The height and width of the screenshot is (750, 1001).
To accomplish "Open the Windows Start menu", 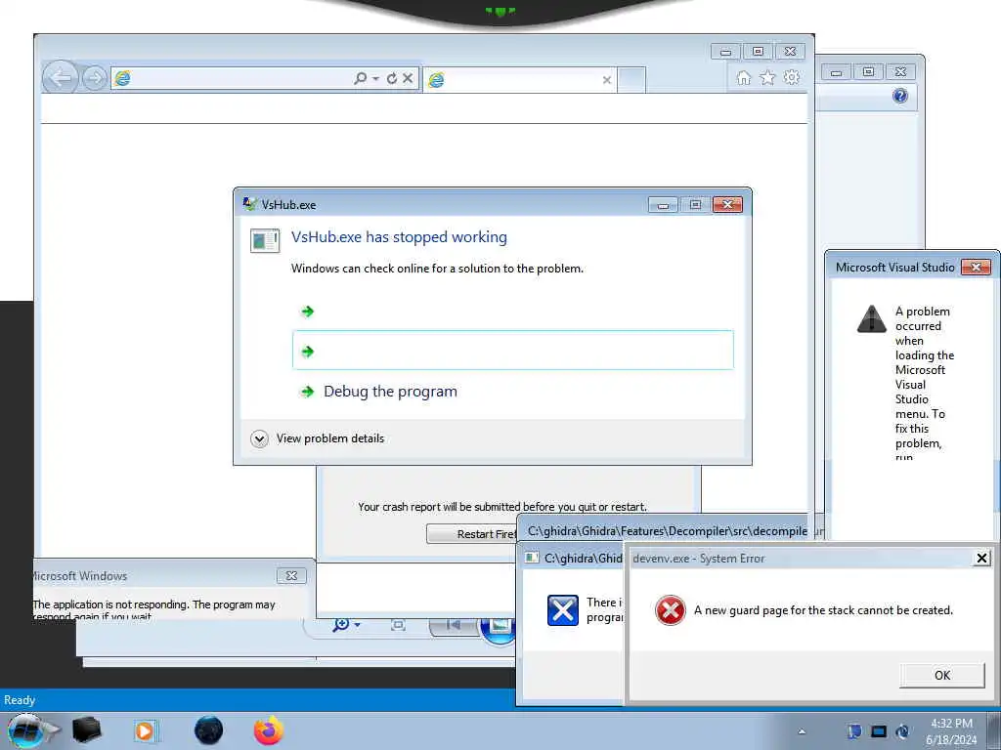I will (26, 730).
